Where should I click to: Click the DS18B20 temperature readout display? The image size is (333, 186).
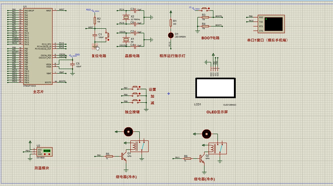coord(47,151)
